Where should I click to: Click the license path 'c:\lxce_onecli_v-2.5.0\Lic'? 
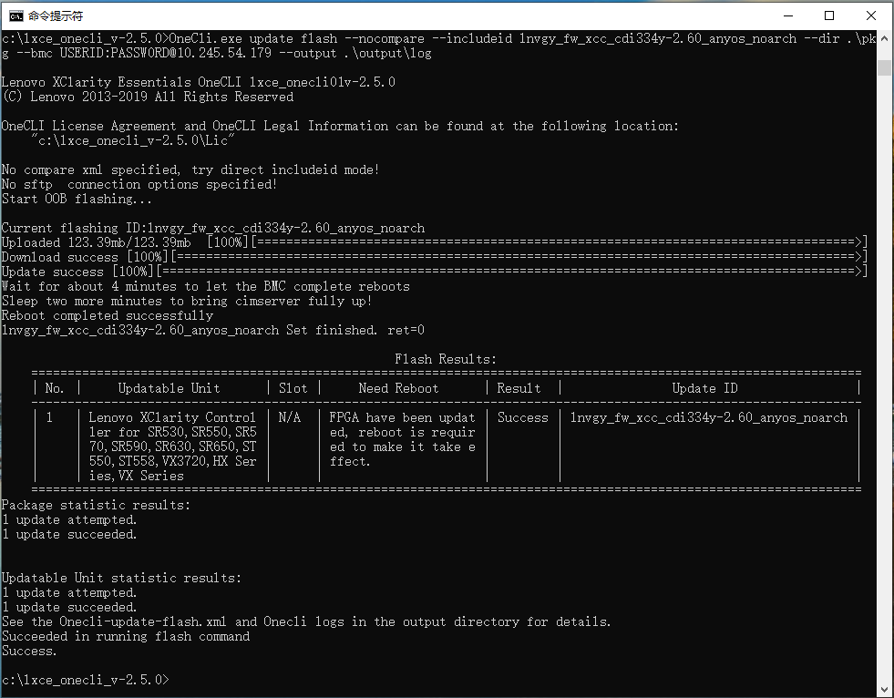(x=133, y=140)
